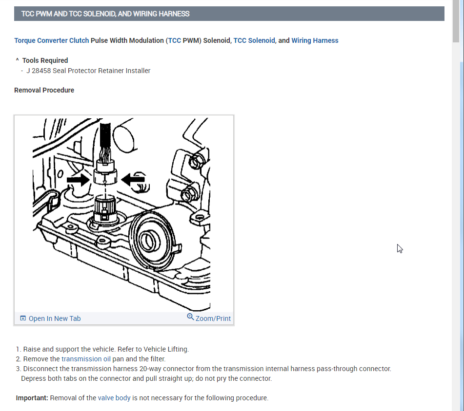464x411 pixels.
Task: Click the 'J 28458 Seal Protector Retainer Installer' text
Action: click(88, 71)
